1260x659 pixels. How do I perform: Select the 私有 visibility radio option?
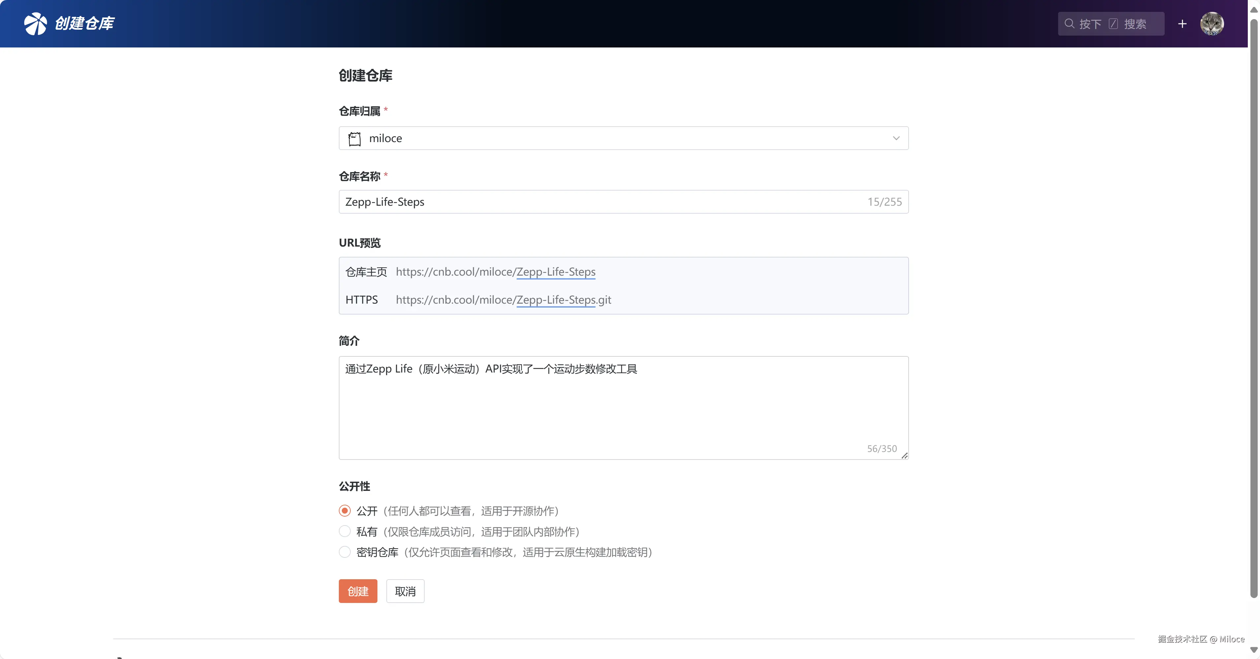pos(345,531)
